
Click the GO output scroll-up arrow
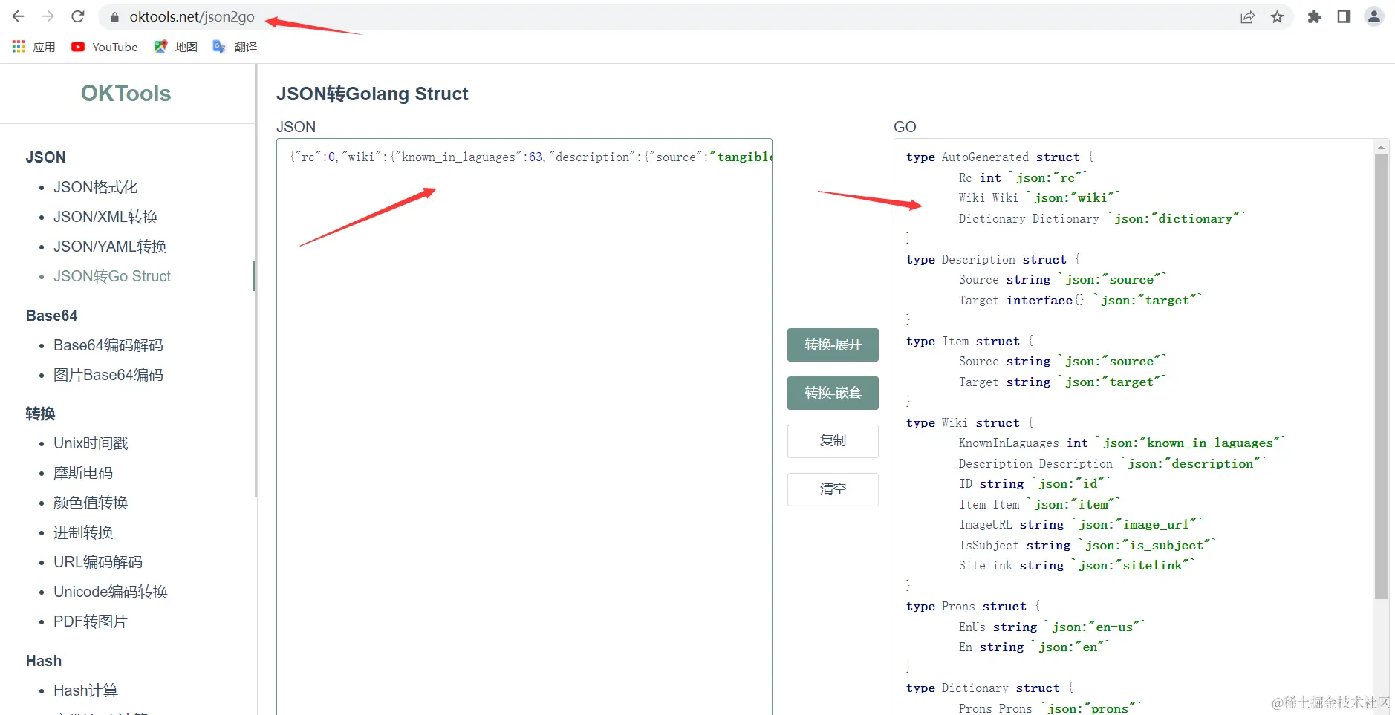[x=1381, y=147]
